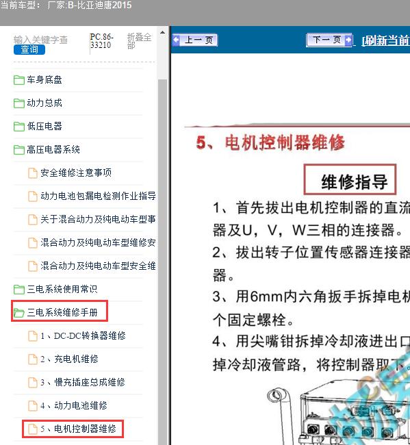
Task: Open 4、动力电池维修 document
Action: pyautogui.click(x=74, y=405)
